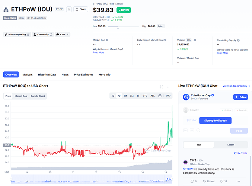This screenshot has height=186, width=252.
Task: Click the attach image icon in chat
Action: tap(185, 131)
